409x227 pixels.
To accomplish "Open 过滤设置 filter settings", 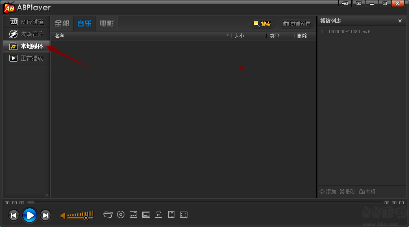I will (x=296, y=24).
